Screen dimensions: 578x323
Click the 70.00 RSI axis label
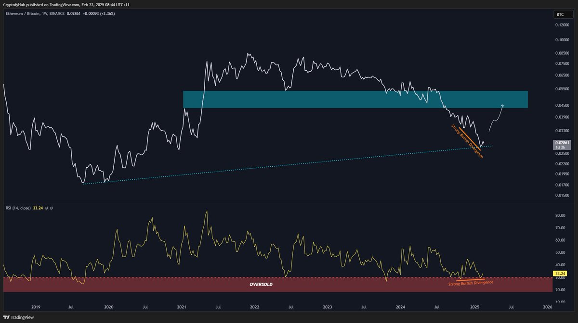coord(560,228)
